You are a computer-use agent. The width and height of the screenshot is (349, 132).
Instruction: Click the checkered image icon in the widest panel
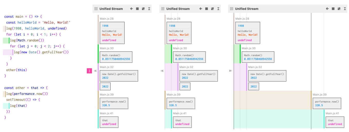click(339, 9)
